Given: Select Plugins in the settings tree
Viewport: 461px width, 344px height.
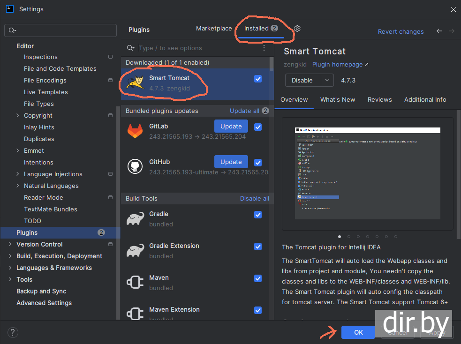Looking at the screenshot, I should pyautogui.click(x=60, y=232).
